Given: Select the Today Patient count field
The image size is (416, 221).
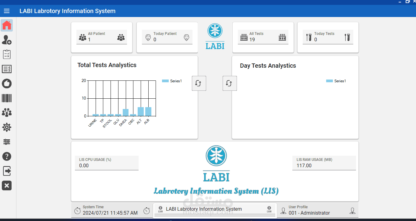Looking at the screenshot, I should [167, 37].
